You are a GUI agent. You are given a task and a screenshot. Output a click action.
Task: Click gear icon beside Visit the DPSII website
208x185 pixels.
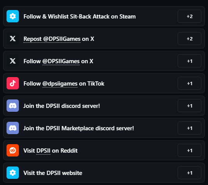click(13, 173)
